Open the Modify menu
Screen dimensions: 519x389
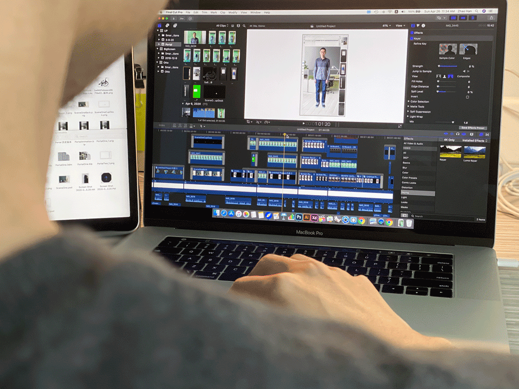coord(233,12)
